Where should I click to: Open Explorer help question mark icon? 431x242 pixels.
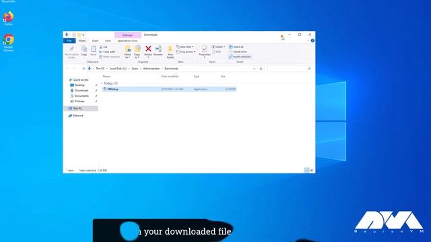click(312, 40)
